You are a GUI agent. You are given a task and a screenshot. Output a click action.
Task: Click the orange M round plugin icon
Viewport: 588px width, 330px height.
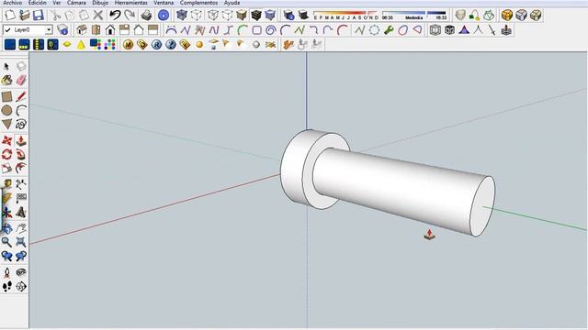[128, 45]
